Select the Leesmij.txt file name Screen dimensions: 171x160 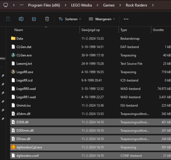24,64
